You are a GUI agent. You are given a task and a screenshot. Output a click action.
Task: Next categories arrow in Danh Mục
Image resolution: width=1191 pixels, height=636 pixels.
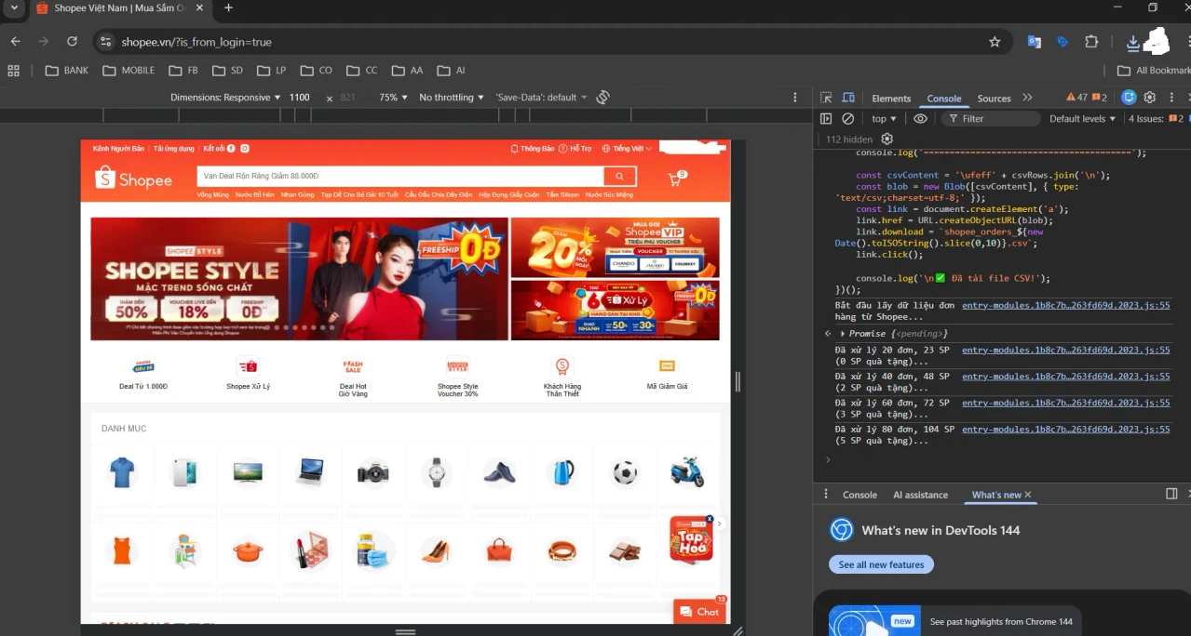pos(719,524)
